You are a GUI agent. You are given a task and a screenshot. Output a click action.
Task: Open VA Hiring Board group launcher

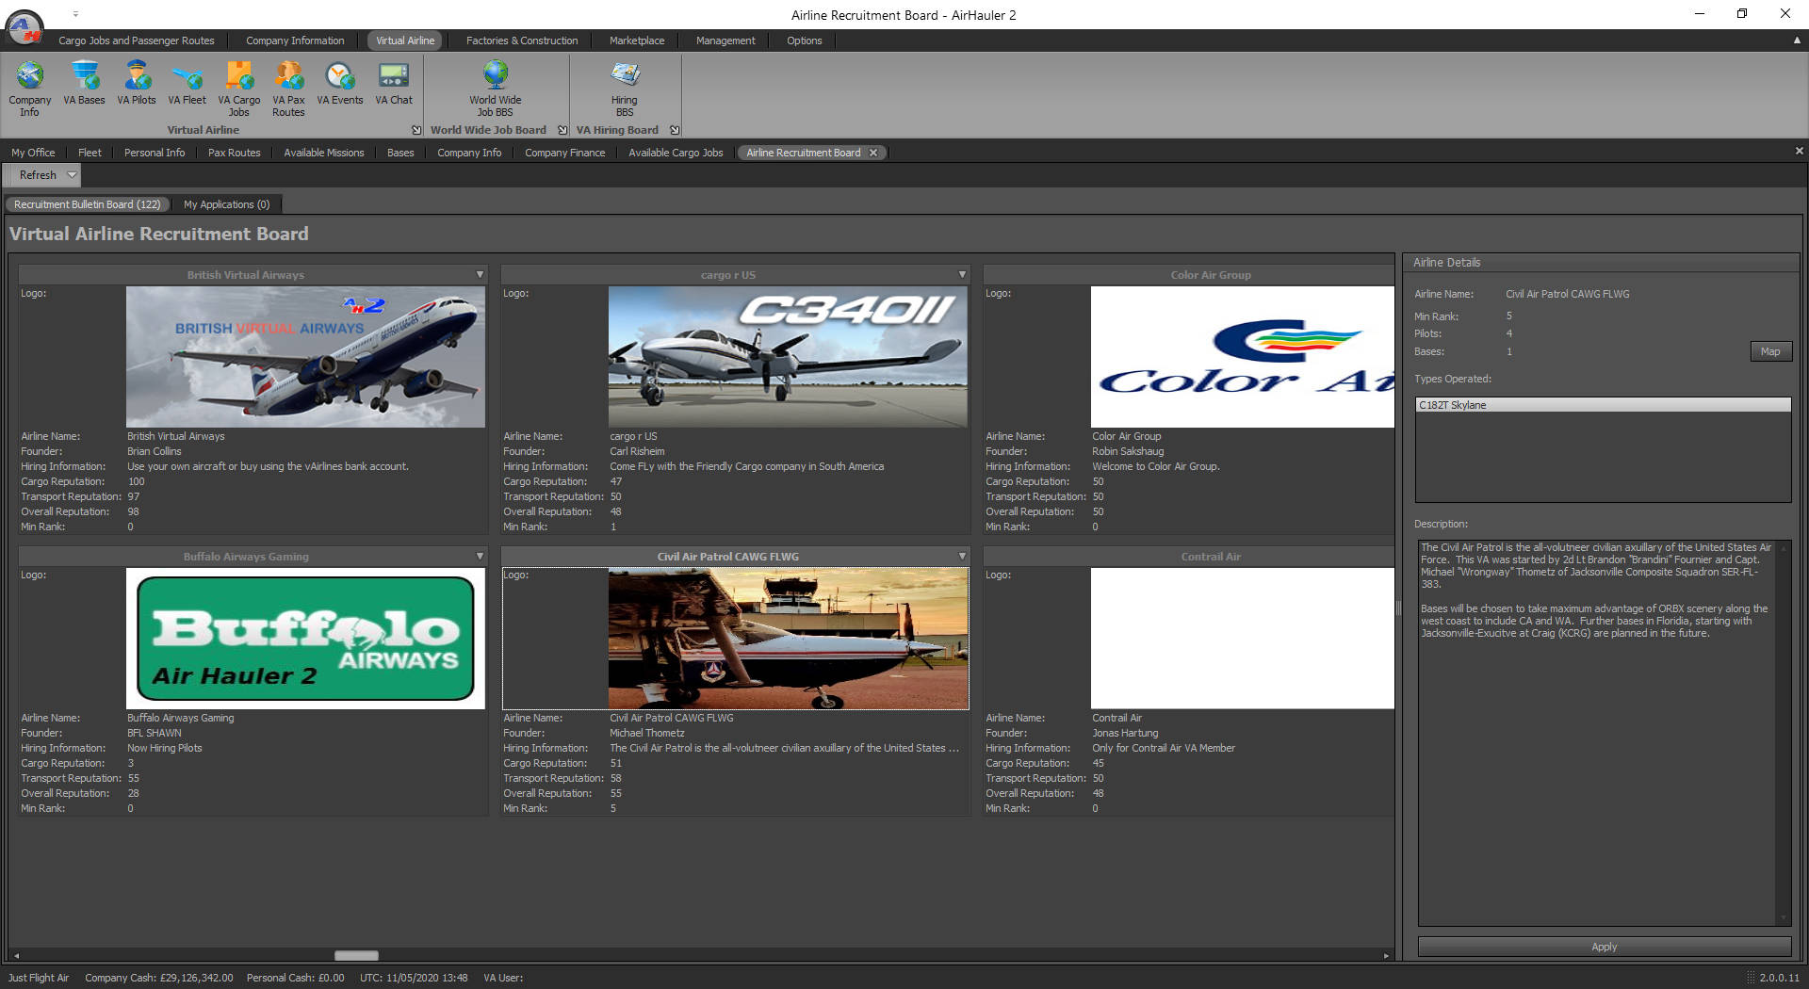point(675,130)
